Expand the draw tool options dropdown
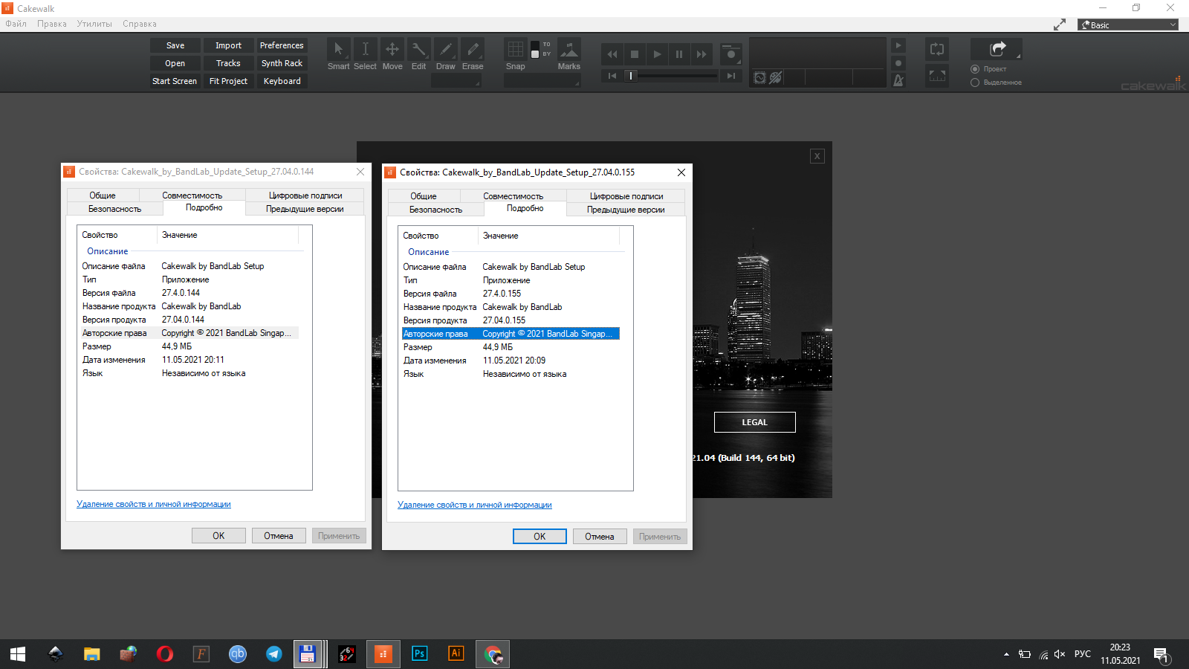1189x669 pixels. pyautogui.click(x=456, y=81)
